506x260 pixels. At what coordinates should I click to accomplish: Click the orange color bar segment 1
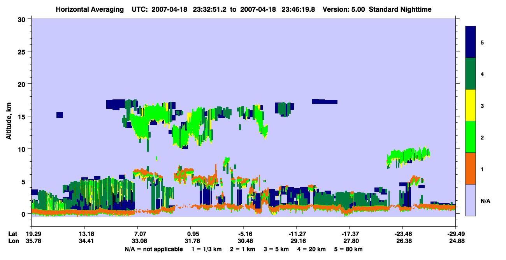[471, 168]
